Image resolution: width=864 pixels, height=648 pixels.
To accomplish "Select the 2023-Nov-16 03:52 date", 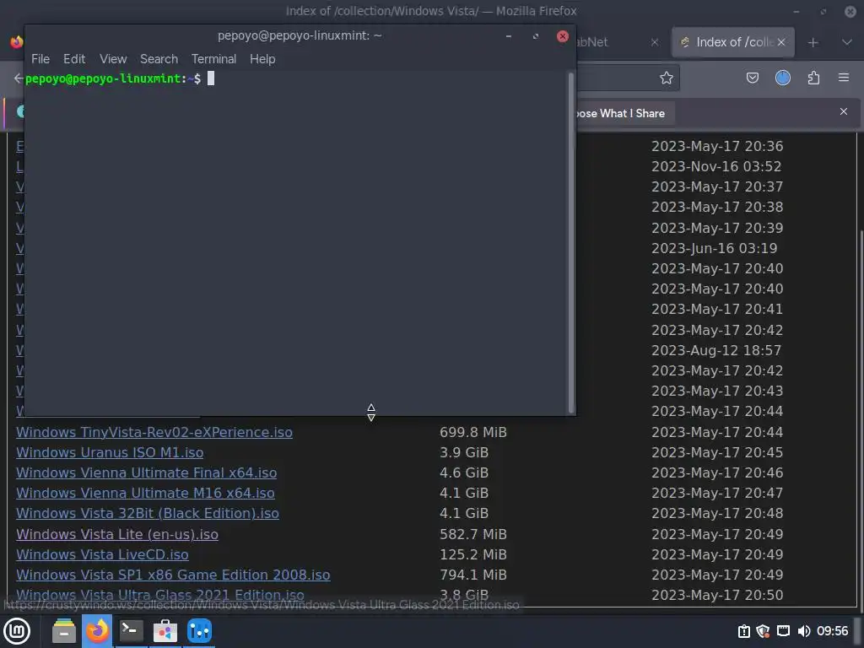I will 716,166.
